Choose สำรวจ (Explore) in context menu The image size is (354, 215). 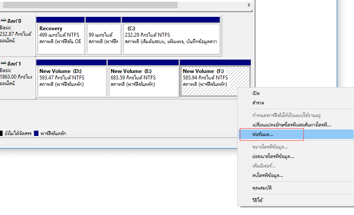click(258, 103)
